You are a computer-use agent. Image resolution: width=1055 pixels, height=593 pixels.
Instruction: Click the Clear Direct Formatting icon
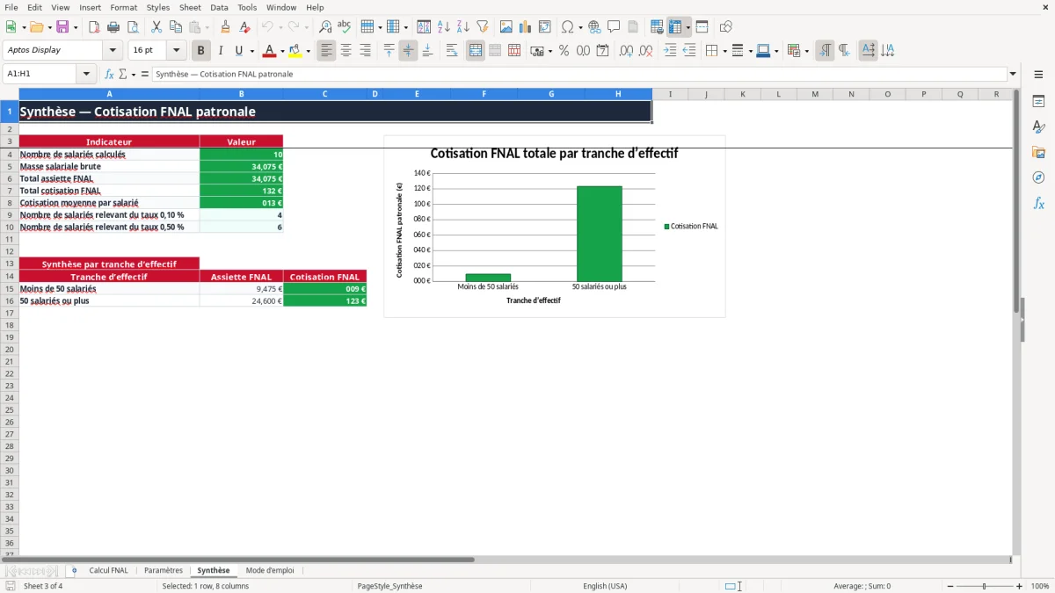(x=245, y=27)
